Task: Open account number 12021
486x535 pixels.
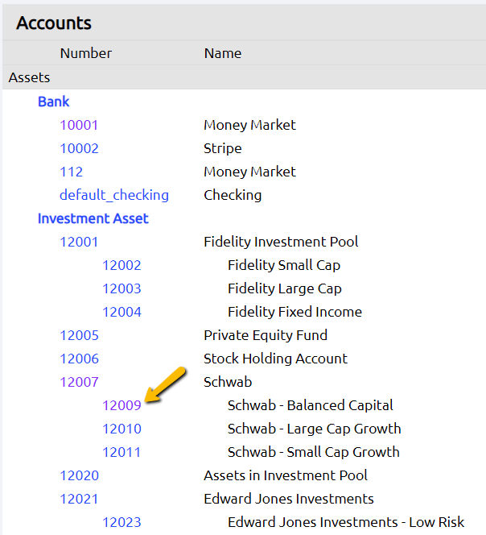Action: click(x=79, y=499)
